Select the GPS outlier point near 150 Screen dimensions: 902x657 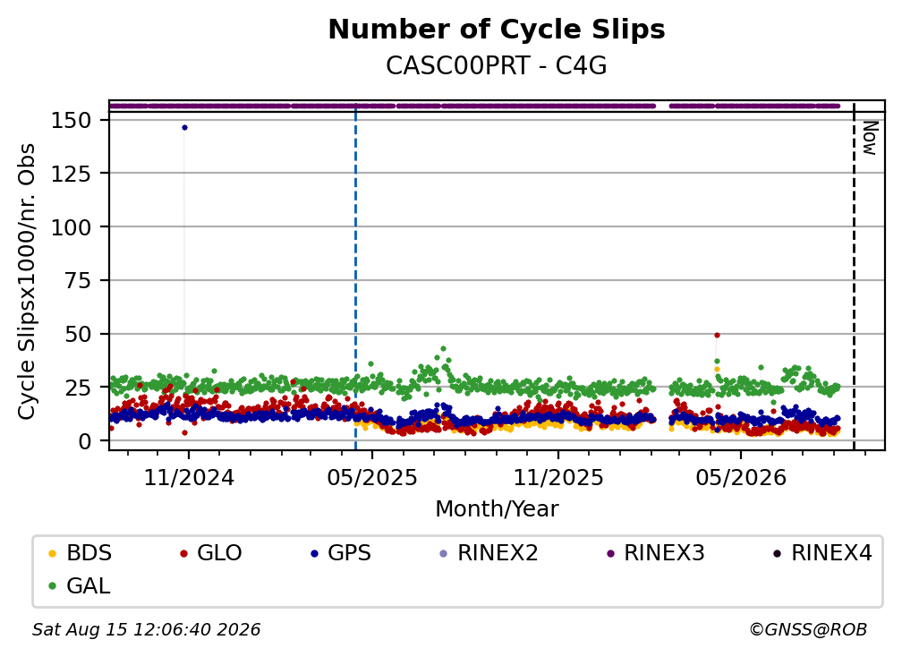point(184,128)
